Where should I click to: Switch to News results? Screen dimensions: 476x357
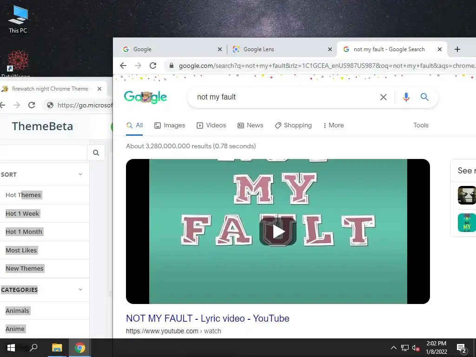click(251, 126)
